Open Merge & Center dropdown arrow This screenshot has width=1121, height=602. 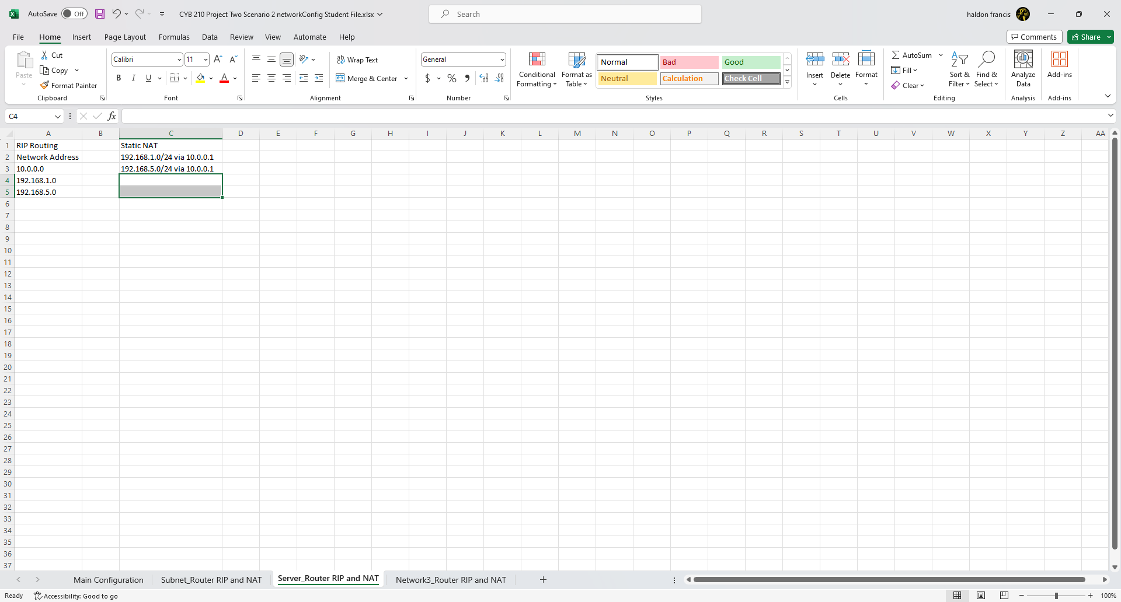pyautogui.click(x=406, y=78)
